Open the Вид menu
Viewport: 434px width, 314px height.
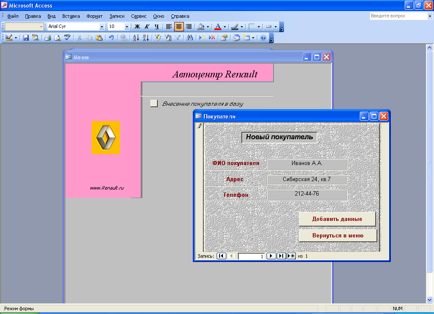click(x=51, y=16)
